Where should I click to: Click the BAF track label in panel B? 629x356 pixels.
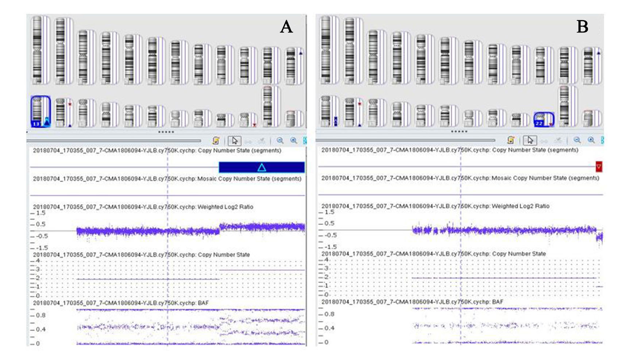pos(412,302)
